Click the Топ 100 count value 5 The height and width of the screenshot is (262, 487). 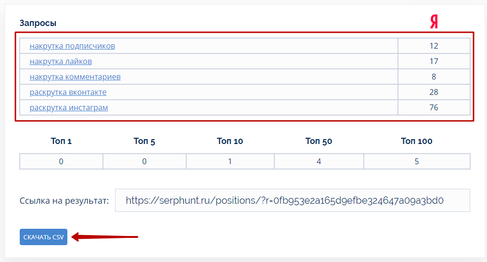[x=417, y=161]
